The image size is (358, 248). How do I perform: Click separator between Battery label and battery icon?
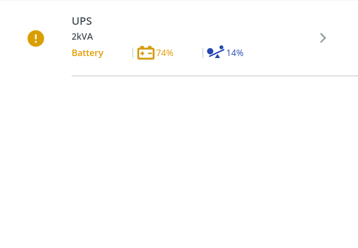[x=133, y=53]
